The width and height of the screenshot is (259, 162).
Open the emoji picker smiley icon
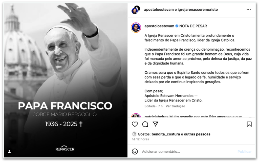point(135,151)
